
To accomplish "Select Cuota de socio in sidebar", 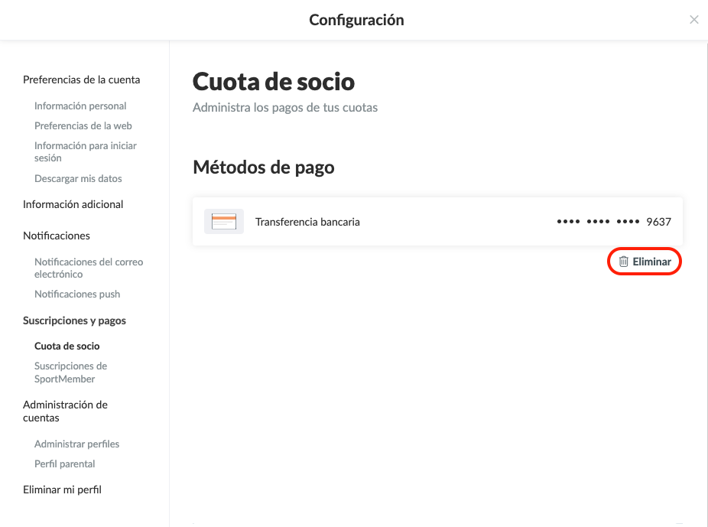I will point(67,346).
